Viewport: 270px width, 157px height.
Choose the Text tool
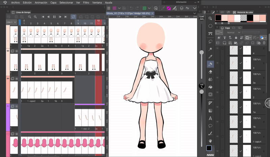click(211, 118)
